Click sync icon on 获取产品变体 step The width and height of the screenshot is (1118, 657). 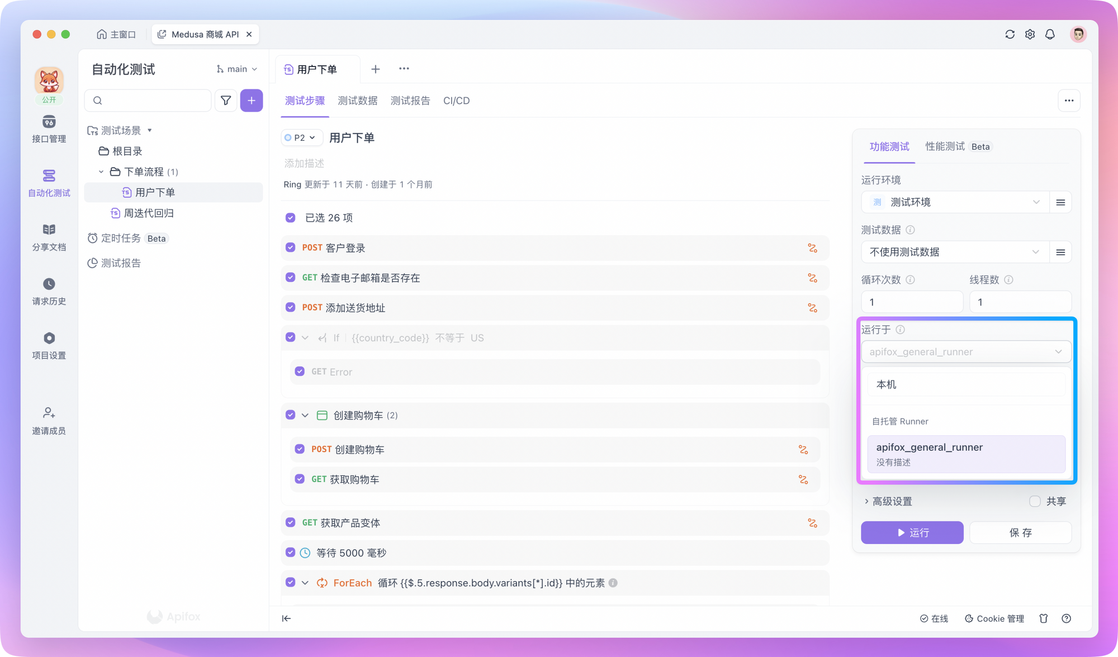point(812,523)
